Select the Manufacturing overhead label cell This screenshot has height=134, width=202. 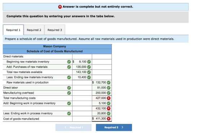tap(38, 93)
